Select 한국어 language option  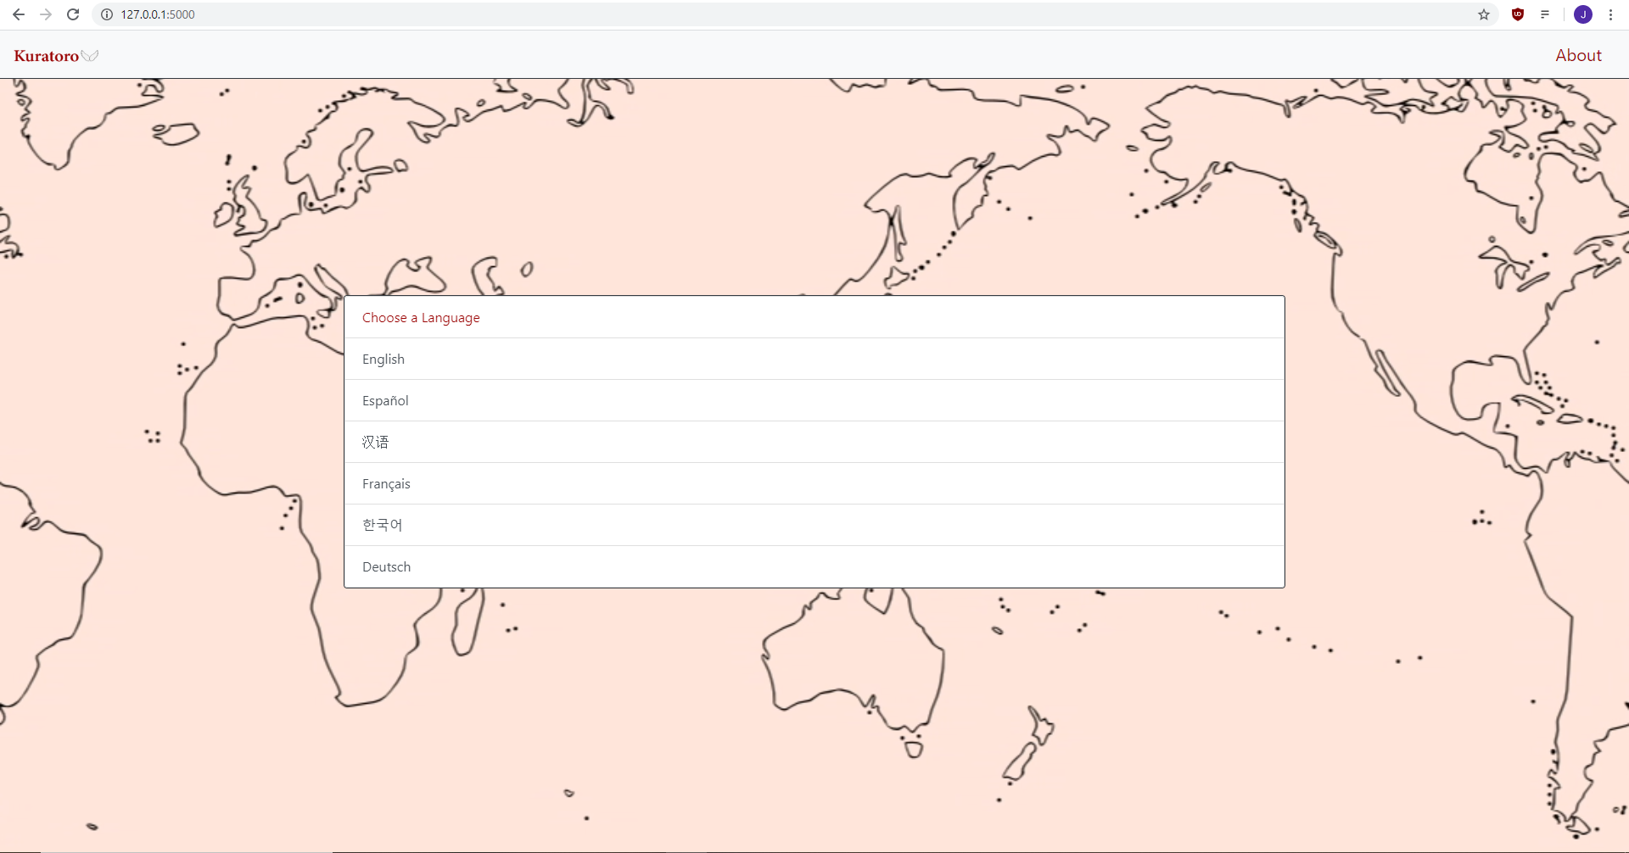coord(814,525)
